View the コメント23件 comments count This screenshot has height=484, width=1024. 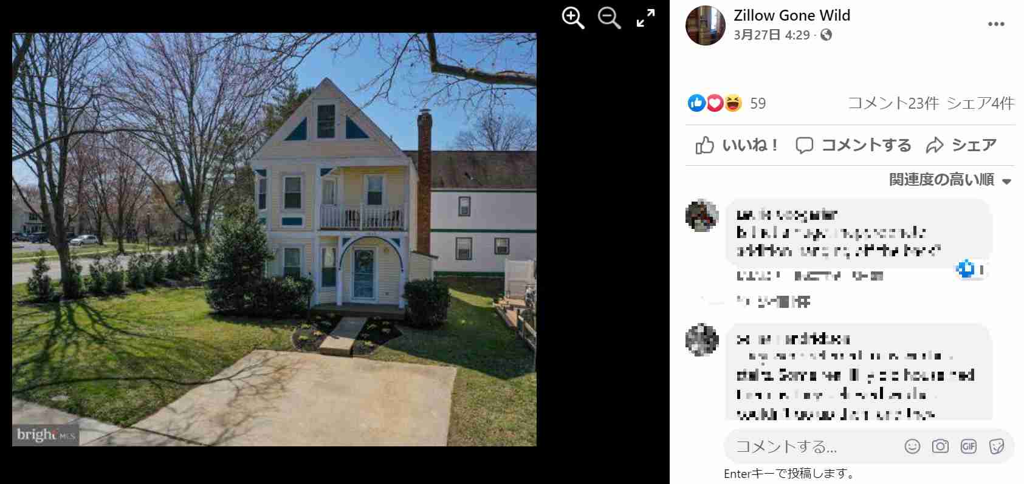(x=893, y=103)
